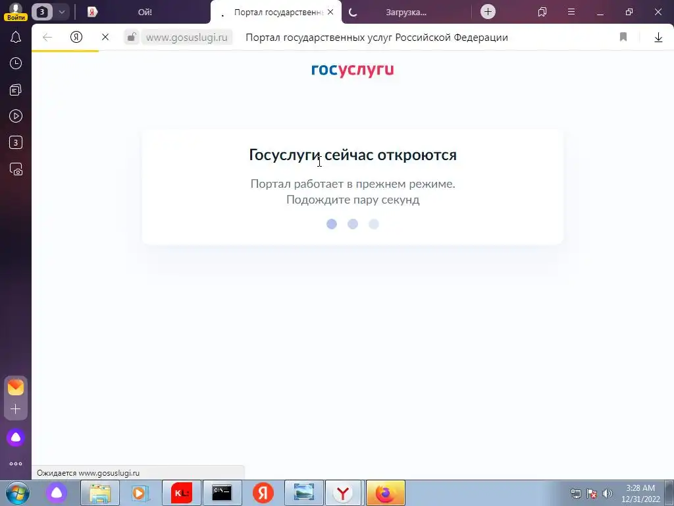
Task: Close the Портал государственных tab
Action: [330, 12]
